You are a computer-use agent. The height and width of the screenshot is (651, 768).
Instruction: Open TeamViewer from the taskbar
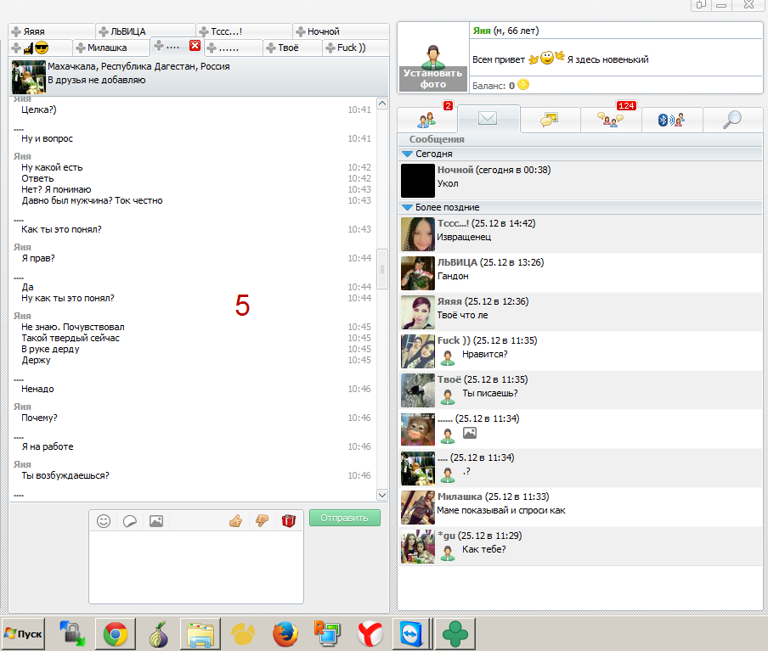[410, 634]
